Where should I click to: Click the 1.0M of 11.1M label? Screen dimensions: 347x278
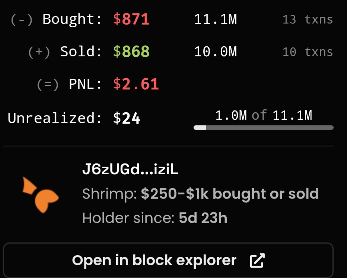coord(264,115)
